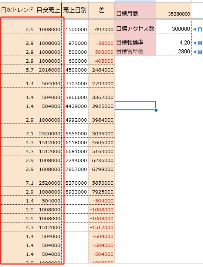203x267 pixels.
Task: Select difference cell 5850000
Action: [101, 180]
